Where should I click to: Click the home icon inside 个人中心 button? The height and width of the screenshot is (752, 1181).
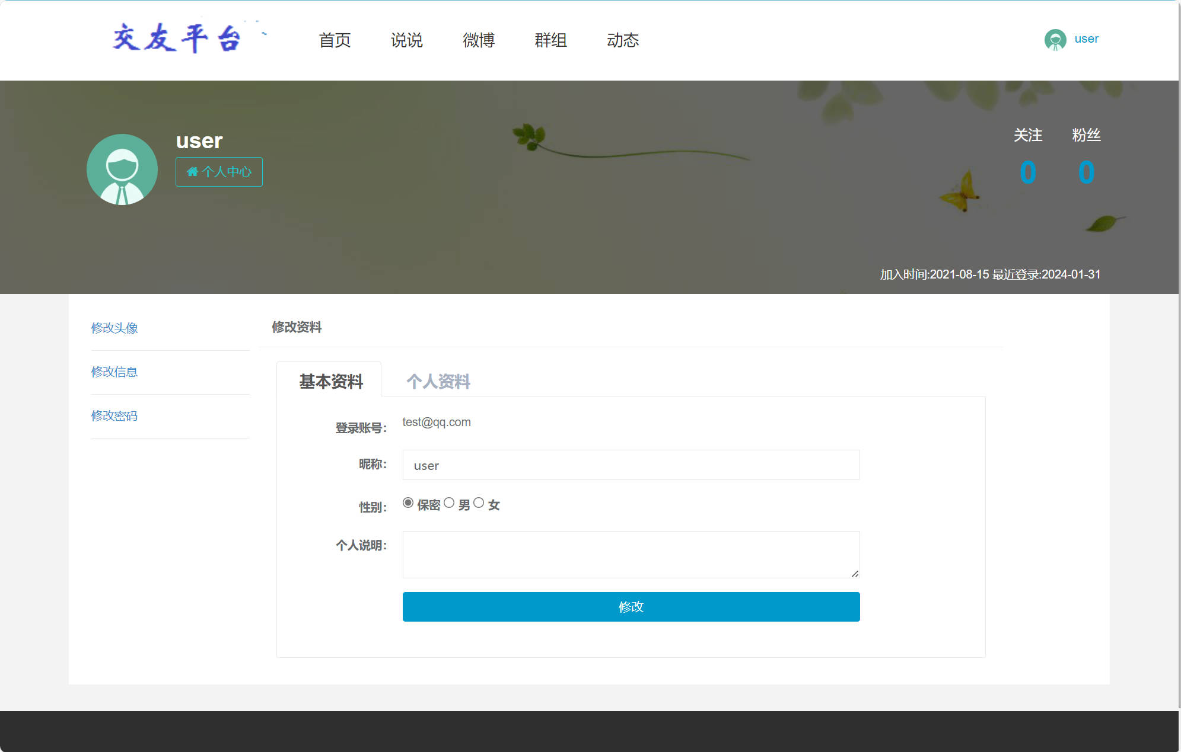tap(193, 172)
